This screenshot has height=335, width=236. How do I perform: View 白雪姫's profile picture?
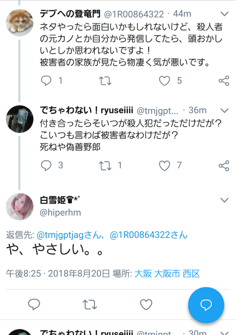click(20, 206)
